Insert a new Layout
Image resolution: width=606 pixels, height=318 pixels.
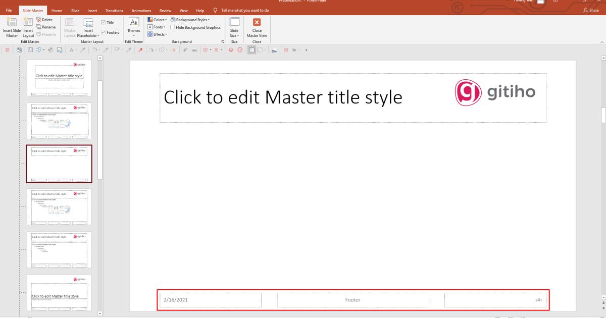point(28,29)
